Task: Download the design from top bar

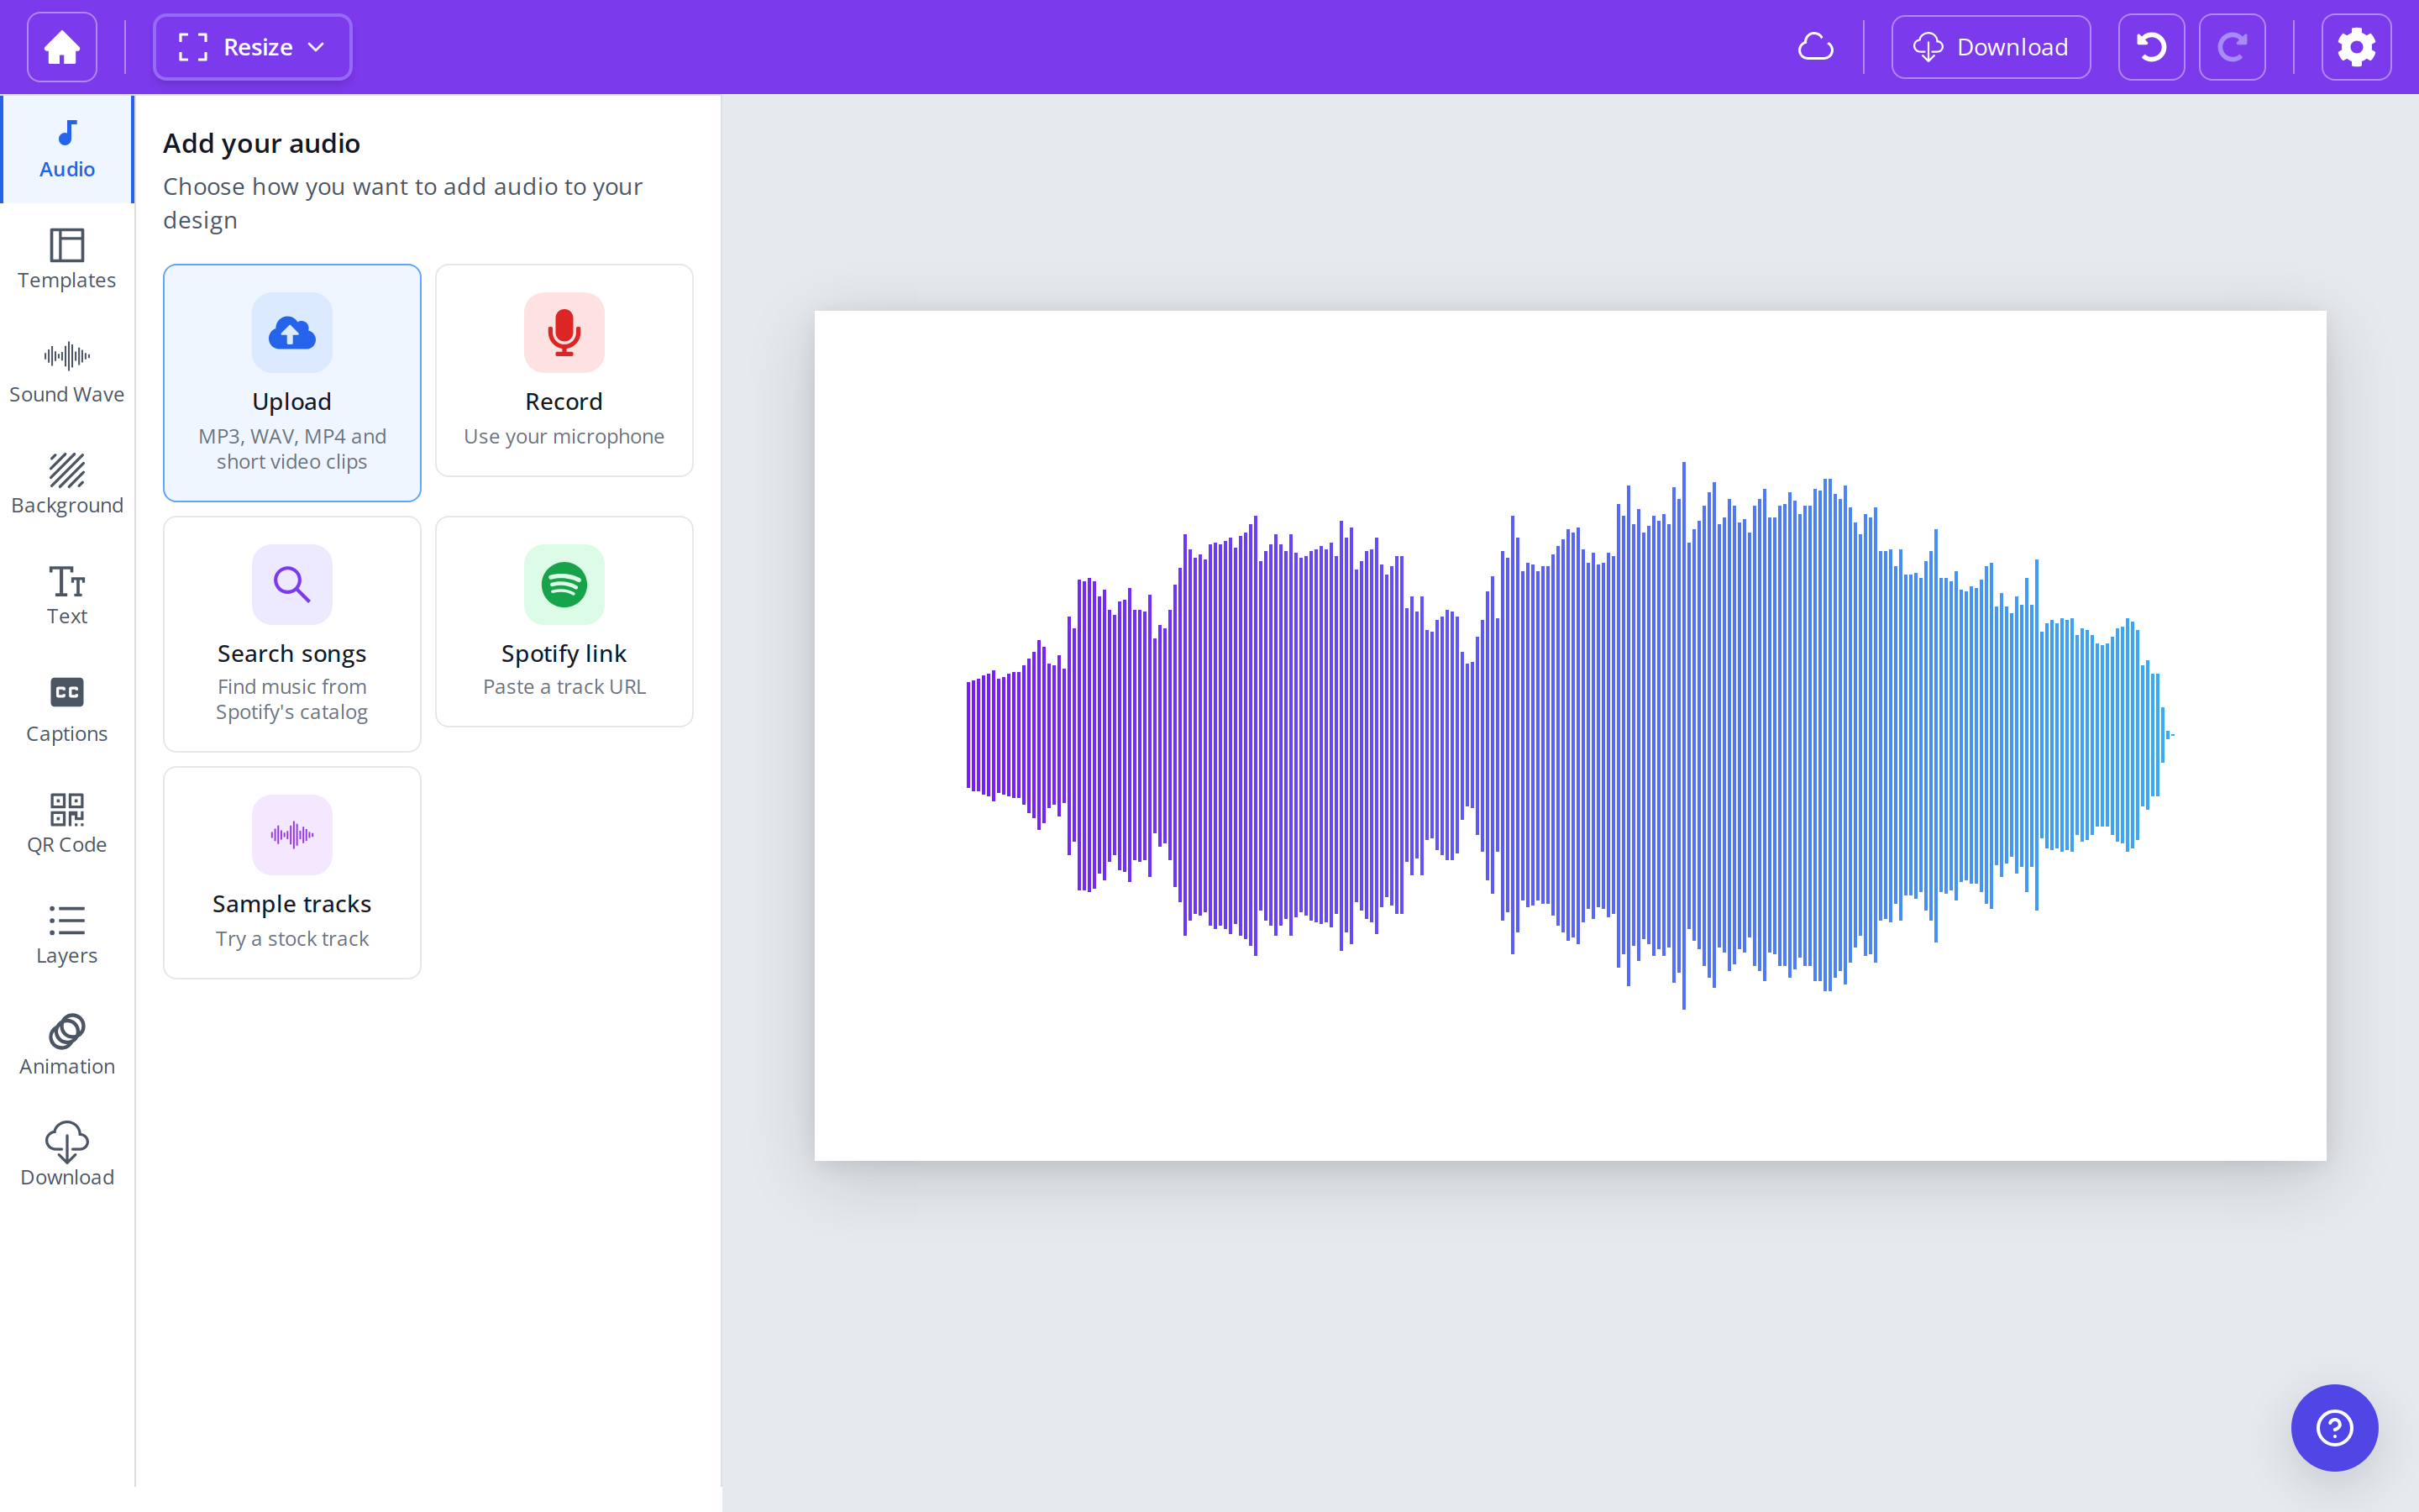Action: pyautogui.click(x=1990, y=47)
